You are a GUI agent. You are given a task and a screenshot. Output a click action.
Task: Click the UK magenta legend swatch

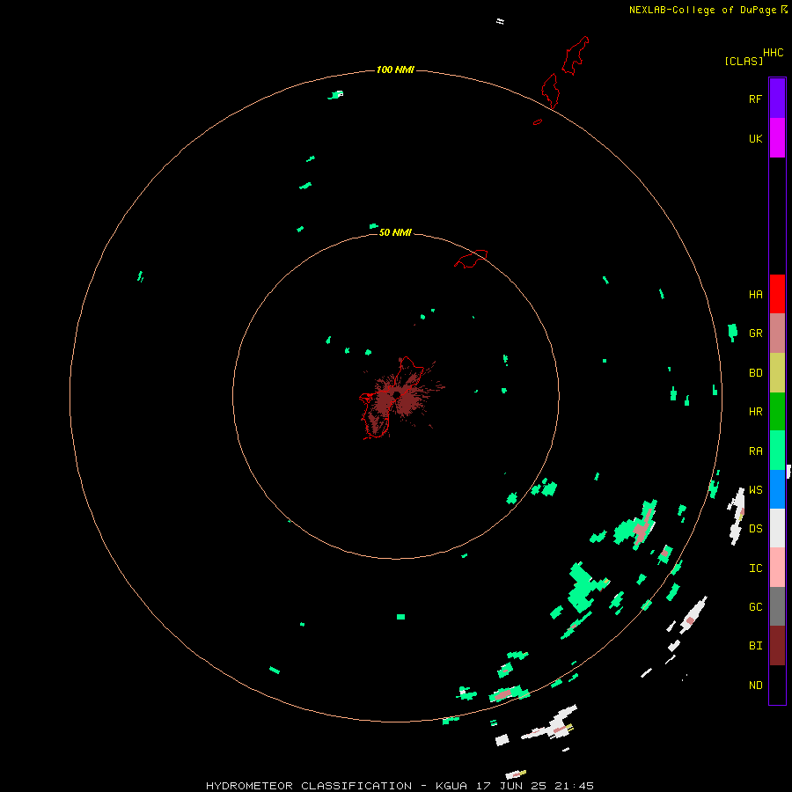pyautogui.click(x=777, y=137)
